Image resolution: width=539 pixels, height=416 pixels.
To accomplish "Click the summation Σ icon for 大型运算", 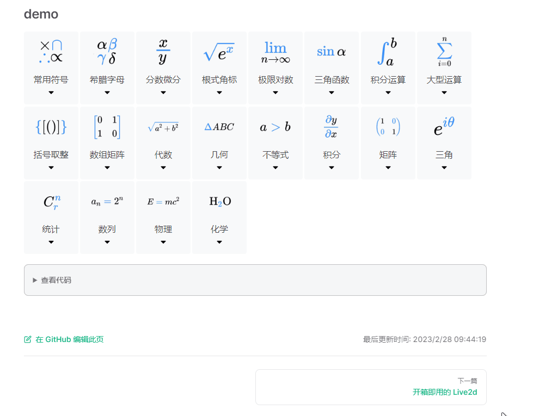I will (444, 51).
